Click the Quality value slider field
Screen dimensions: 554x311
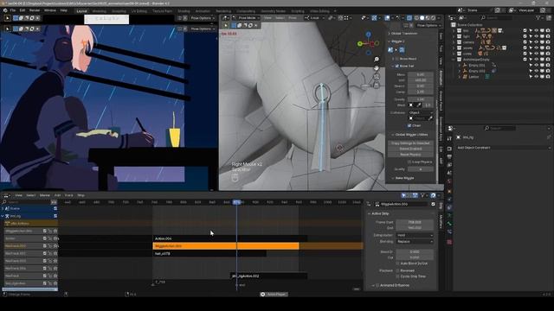coord(421,169)
